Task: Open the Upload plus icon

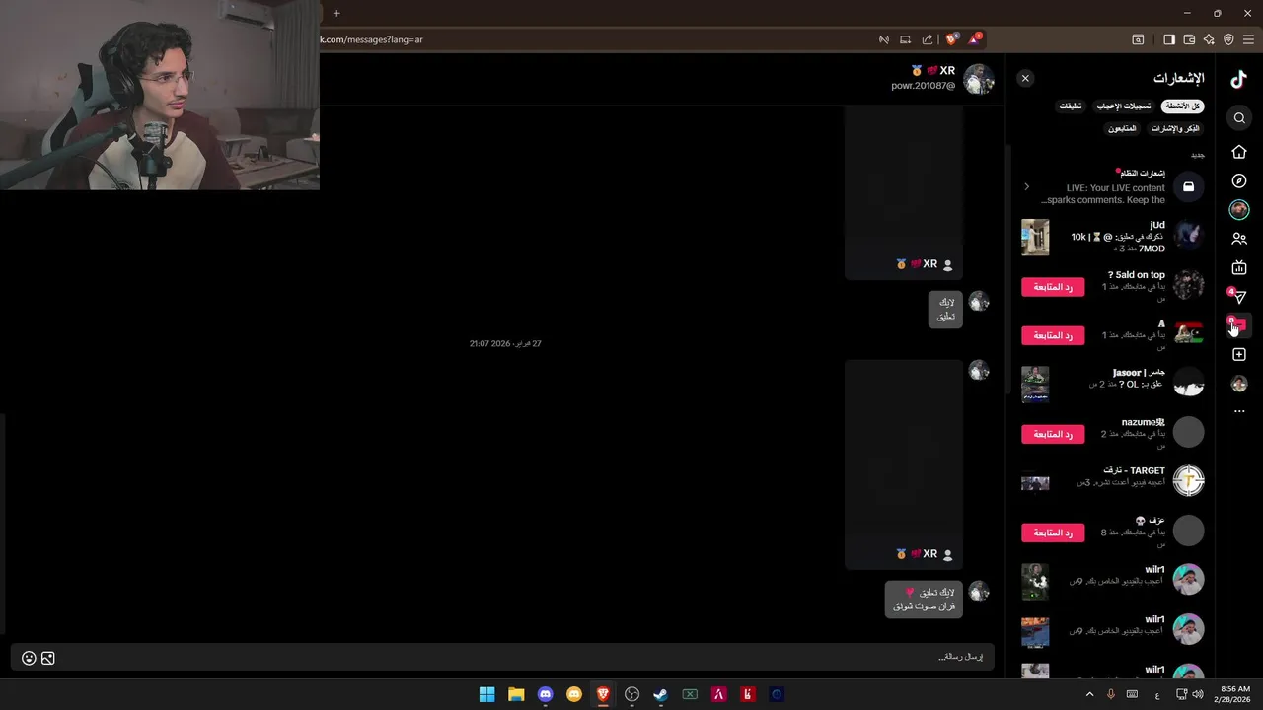Action: (x=1239, y=354)
